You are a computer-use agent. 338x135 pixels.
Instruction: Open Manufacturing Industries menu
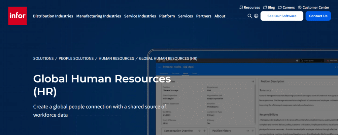pos(98,16)
